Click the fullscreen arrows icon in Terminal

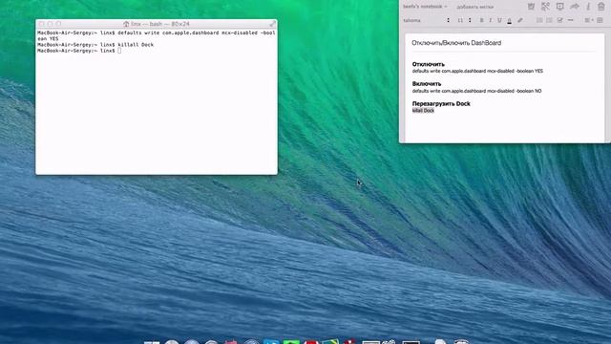tap(272, 24)
